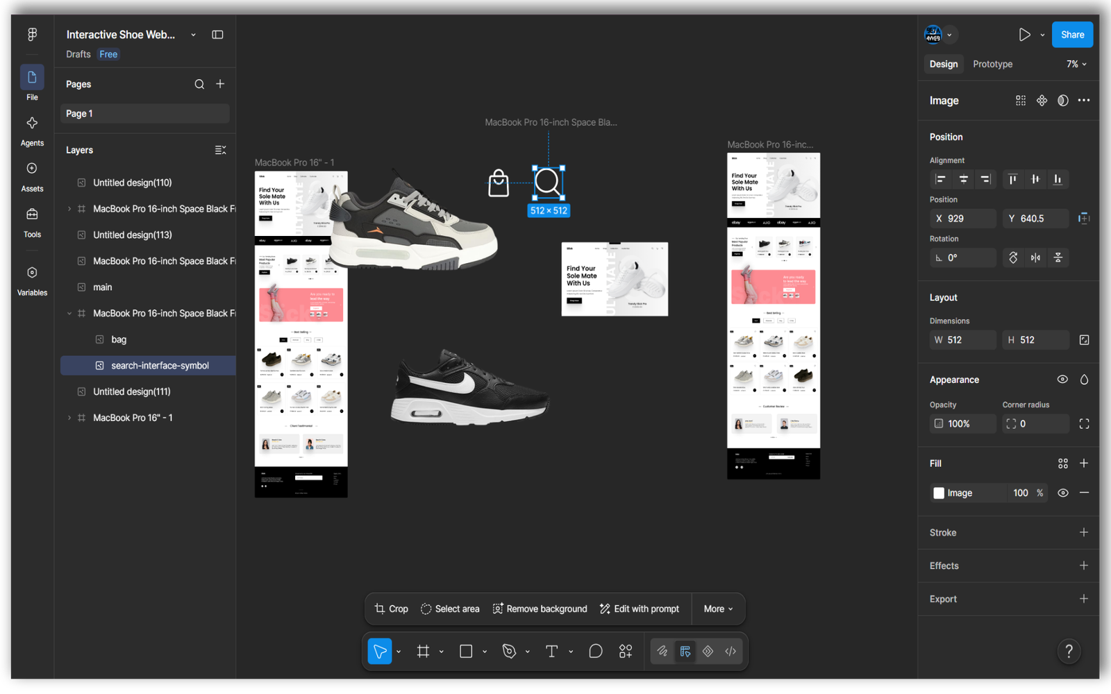The height and width of the screenshot is (694, 1111).
Task: Hide the Image fill eye icon
Action: (x=1062, y=493)
